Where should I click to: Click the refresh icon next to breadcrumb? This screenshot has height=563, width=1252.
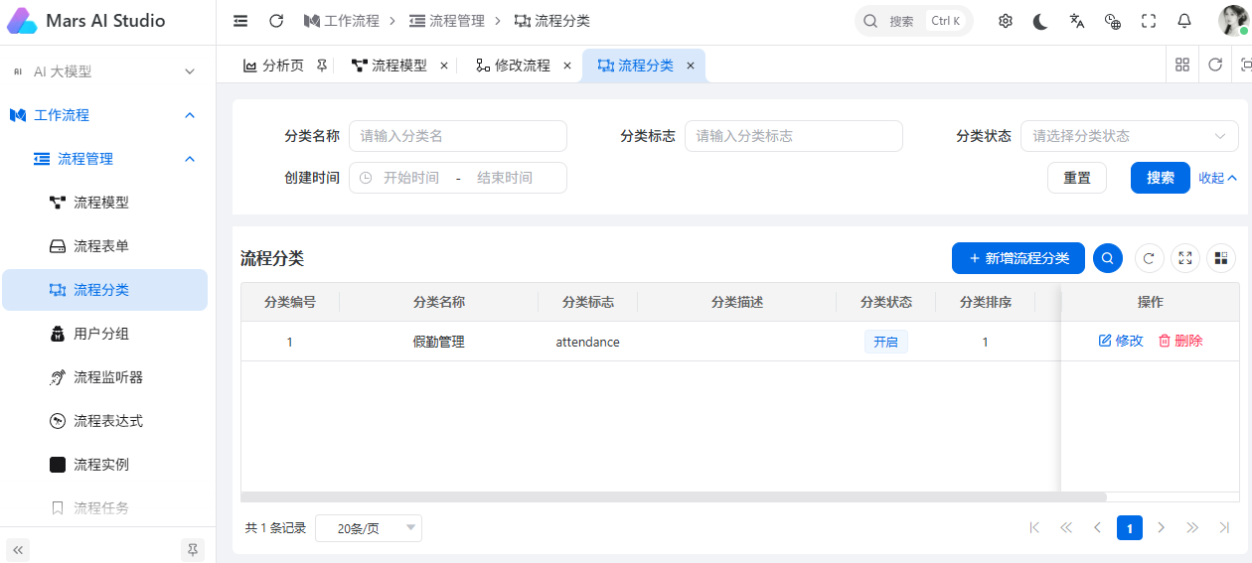pos(276,21)
